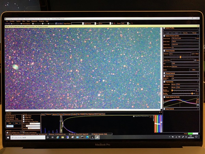205x154 pixels.
Task: Click the Quick Capture toolbar button
Action: (26, 24)
